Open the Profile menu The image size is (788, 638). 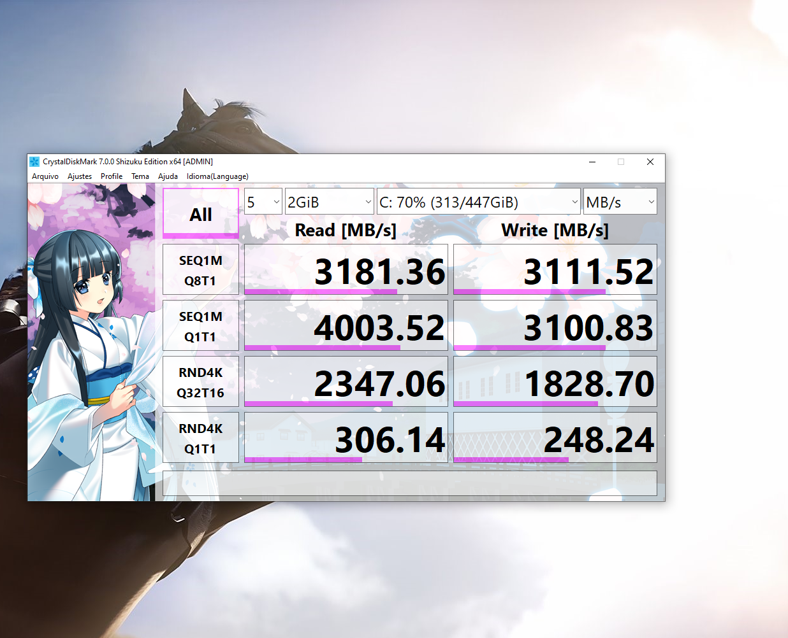pos(112,176)
